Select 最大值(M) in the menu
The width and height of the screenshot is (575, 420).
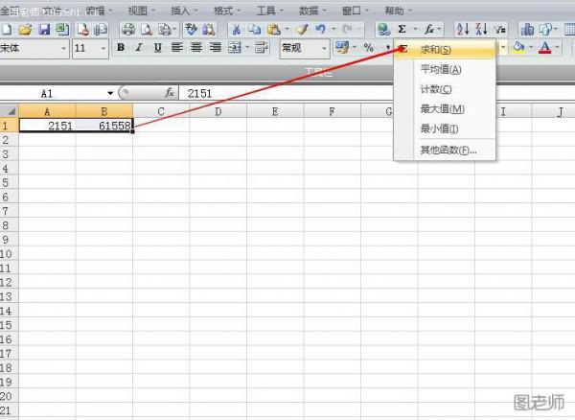pos(441,109)
